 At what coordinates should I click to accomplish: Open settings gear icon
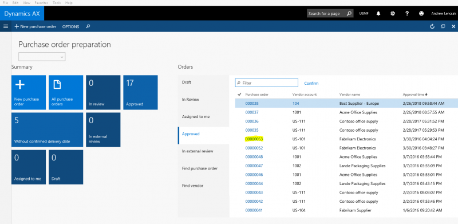point(393,13)
